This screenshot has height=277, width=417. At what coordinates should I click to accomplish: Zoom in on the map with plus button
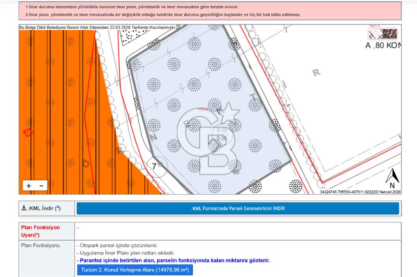[29, 186]
